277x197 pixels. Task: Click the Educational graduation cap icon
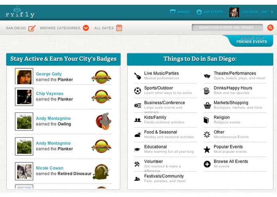coord(137,150)
